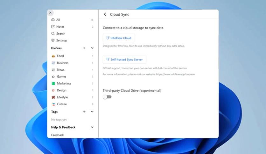Select the Business folder chart icon
The image size is (266, 154).
pos(53,63)
